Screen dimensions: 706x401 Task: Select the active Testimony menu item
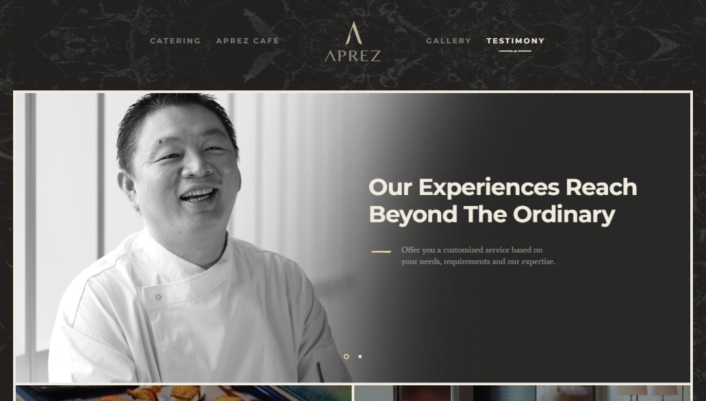516,41
